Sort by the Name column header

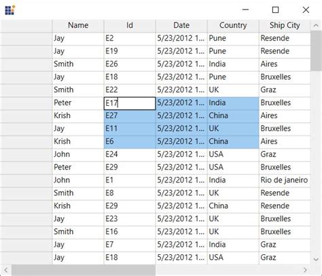78,26
